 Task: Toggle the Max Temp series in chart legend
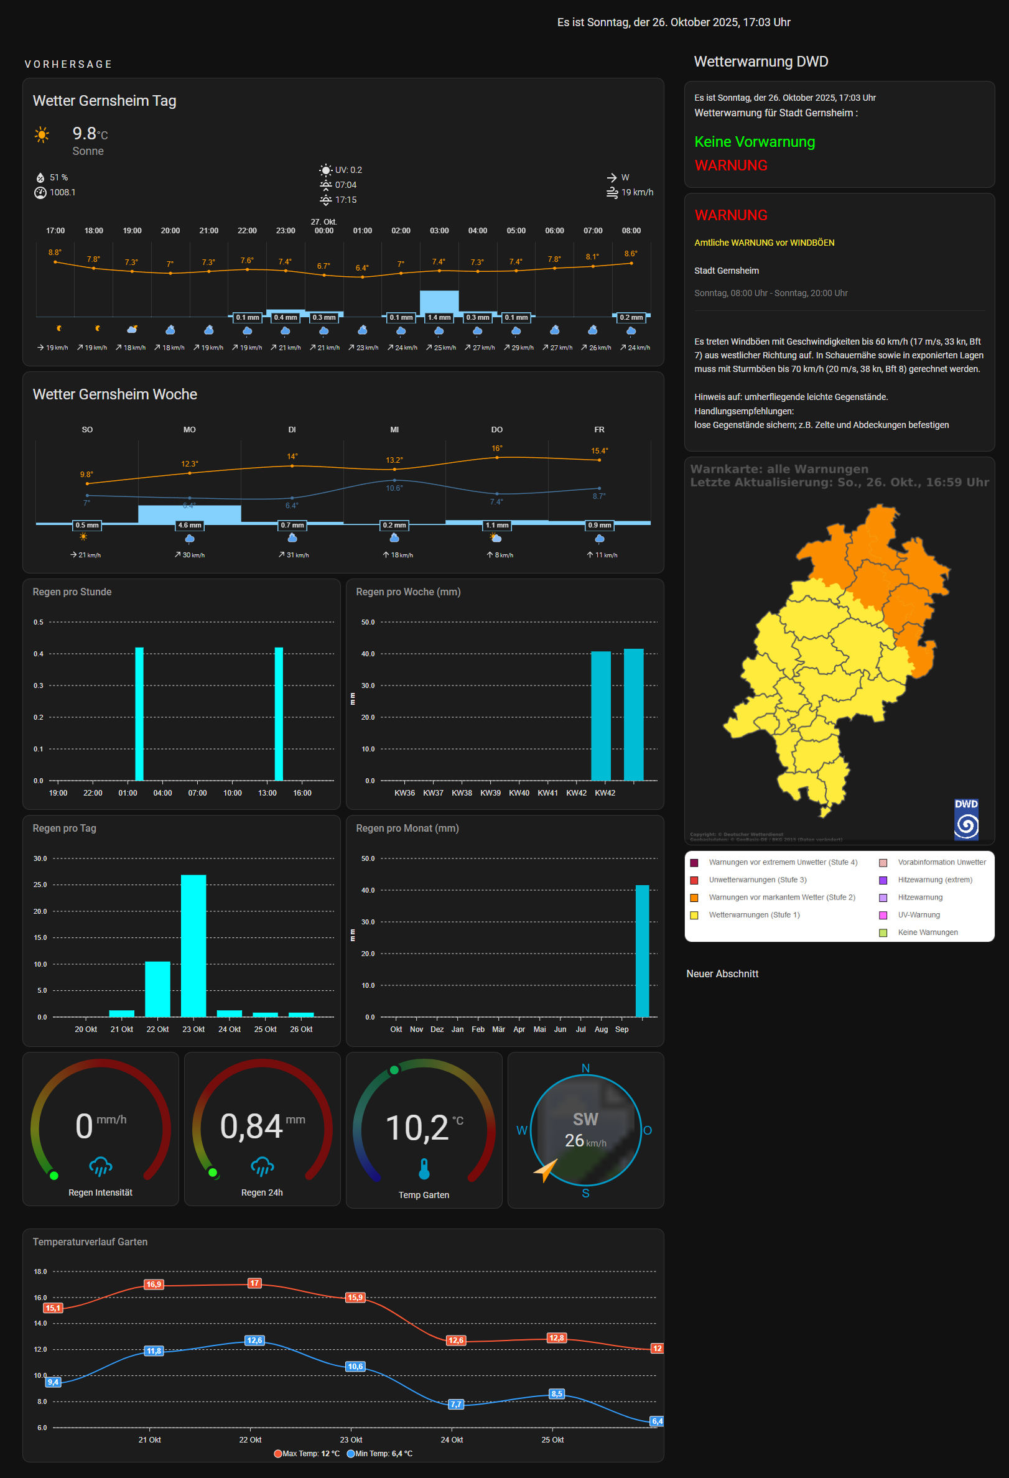(307, 1453)
